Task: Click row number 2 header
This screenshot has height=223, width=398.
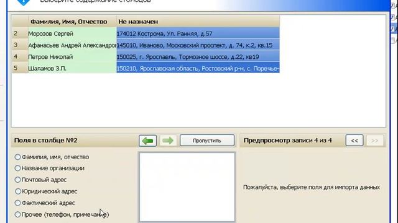Action: [20, 33]
